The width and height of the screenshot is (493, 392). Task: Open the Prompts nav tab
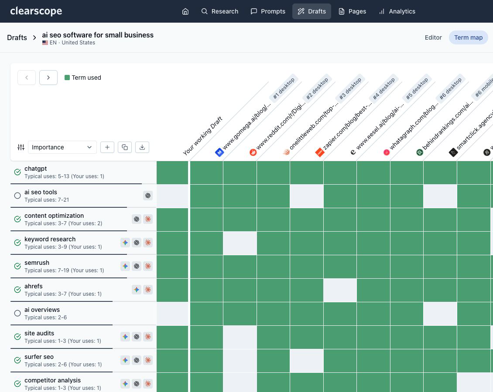pyautogui.click(x=268, y=11)
